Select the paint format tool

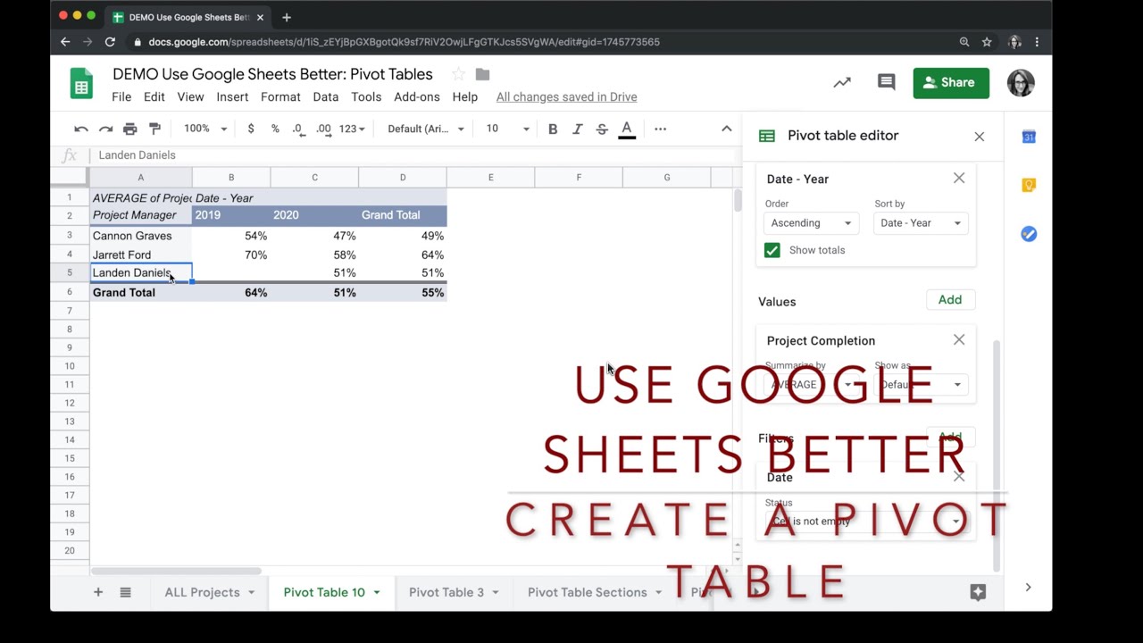tap(154, 129)
